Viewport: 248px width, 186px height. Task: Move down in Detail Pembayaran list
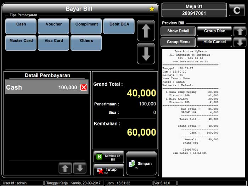(80, 168)
